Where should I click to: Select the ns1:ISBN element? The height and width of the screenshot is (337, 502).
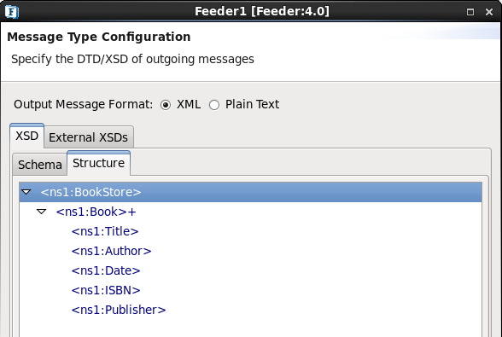(106, 290)
